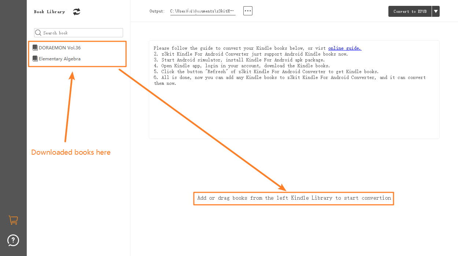Click the Book Library header
The width and height of the screenshot is (458, 256).
click(x=49, y=11)
